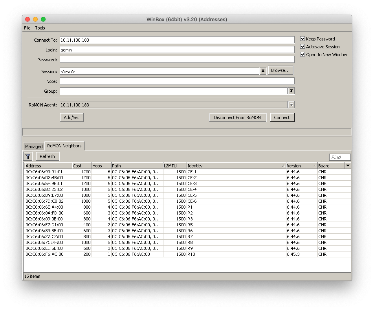Select the R5 neighbor row

pyautogui.click(x=187, y=225)
